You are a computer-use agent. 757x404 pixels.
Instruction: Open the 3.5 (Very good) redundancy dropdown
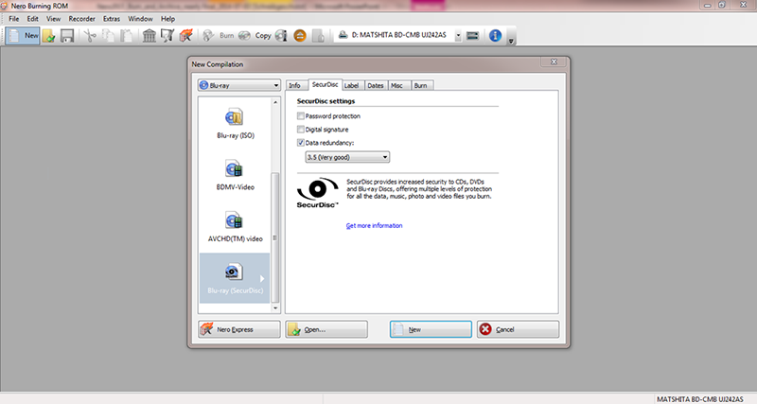pyautogui.click(x=347, y=157)
